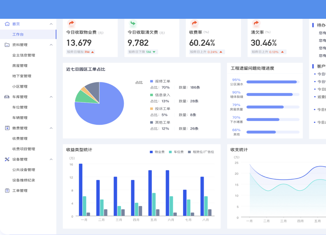Click the 墙体裂缝 90% progress bar
Screen dimensions: 326x235
[273, 94]
